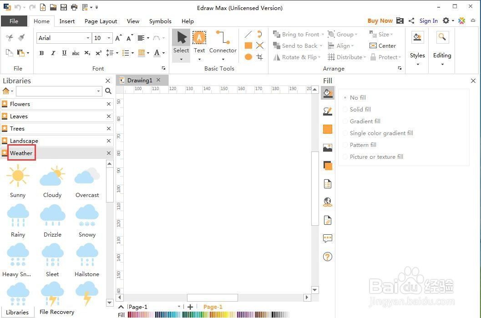Pick a red swatch in the color bar
Image resolution: width=481 pixels, height=318 pixels.
(129, 315)
